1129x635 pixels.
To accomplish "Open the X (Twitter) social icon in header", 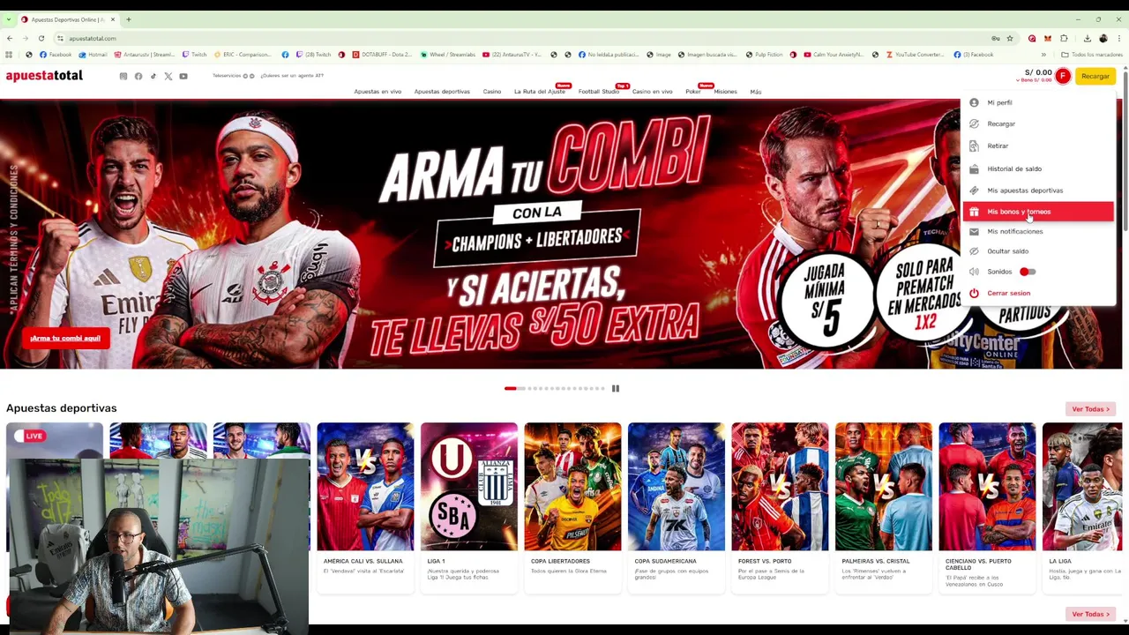I will coord(168,76).
